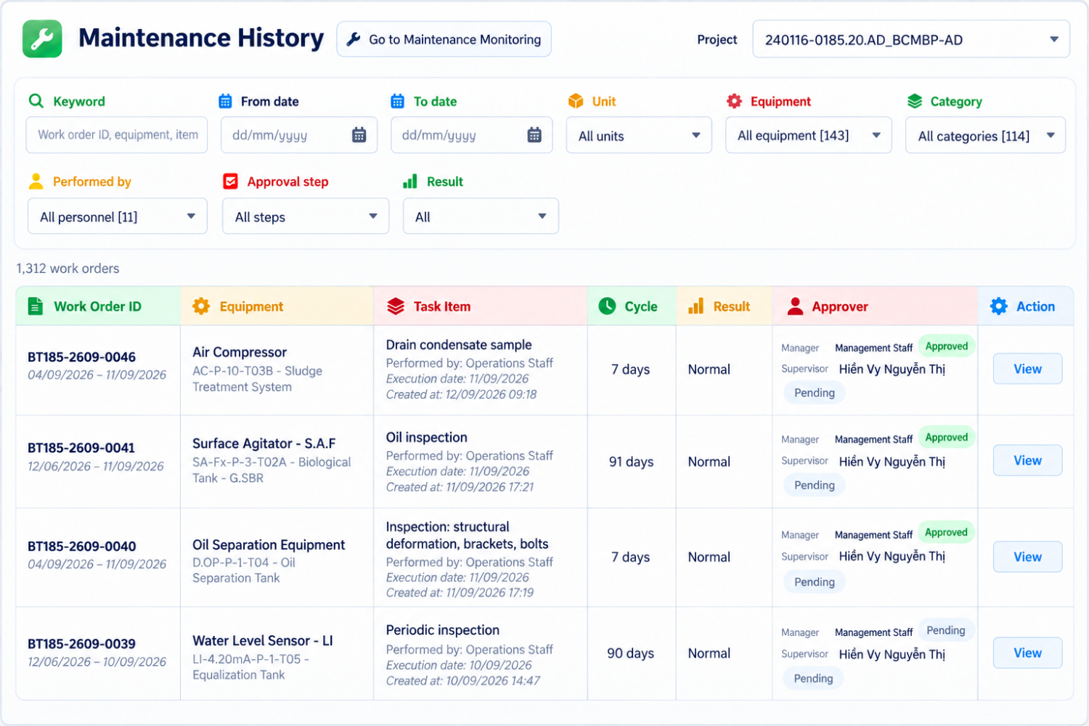This screenshot has height=726, width=1089.
Task: Click the magnifier icon beside Keyword
Action: pyautogui.click(x=36, y=101)
